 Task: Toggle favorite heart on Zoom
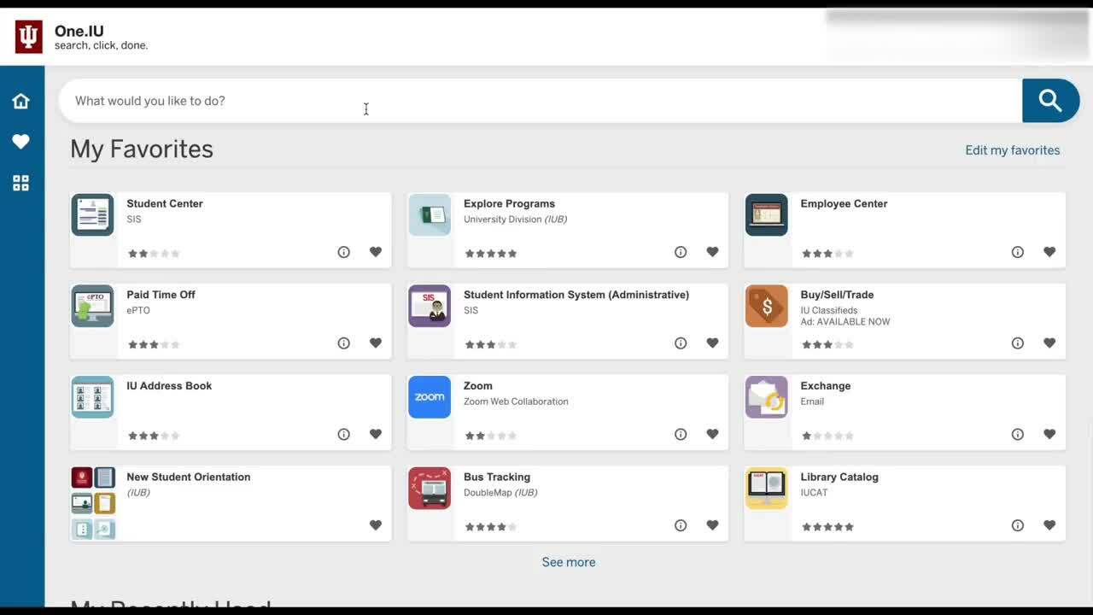pos(713,434)
